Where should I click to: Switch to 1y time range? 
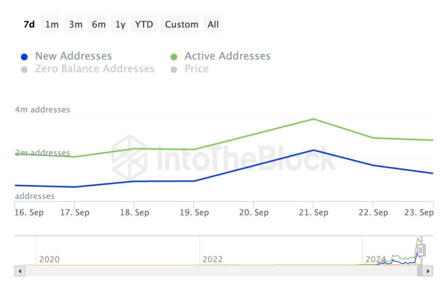pyautogui.click(x=120, y=24)
